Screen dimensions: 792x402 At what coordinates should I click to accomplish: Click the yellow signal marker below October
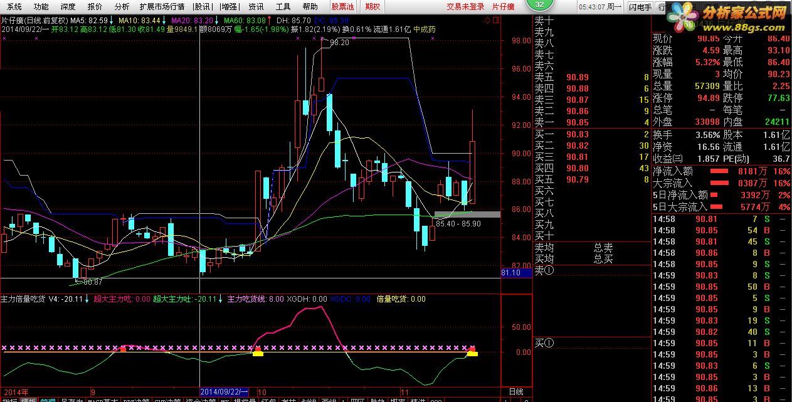pyautogui.click(x=257, y=354)
